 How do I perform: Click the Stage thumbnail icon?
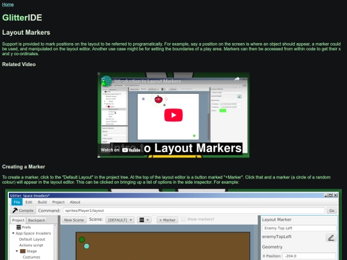22,251
